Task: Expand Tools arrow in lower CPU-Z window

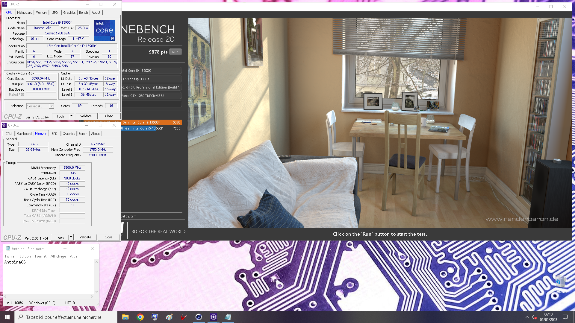Action: [71, 237]
